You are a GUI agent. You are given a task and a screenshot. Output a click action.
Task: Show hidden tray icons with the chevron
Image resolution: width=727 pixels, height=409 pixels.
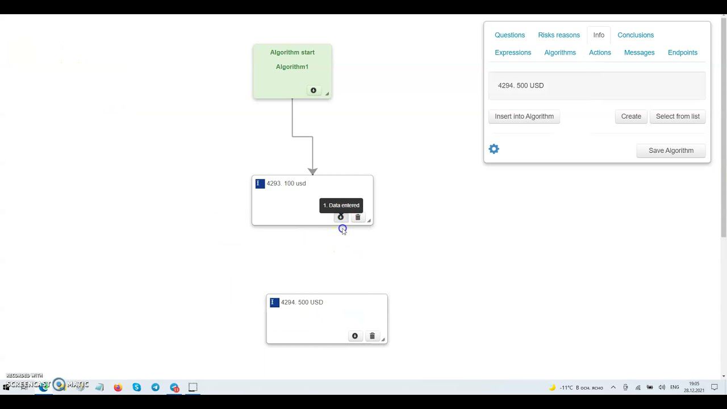point(613,387)
